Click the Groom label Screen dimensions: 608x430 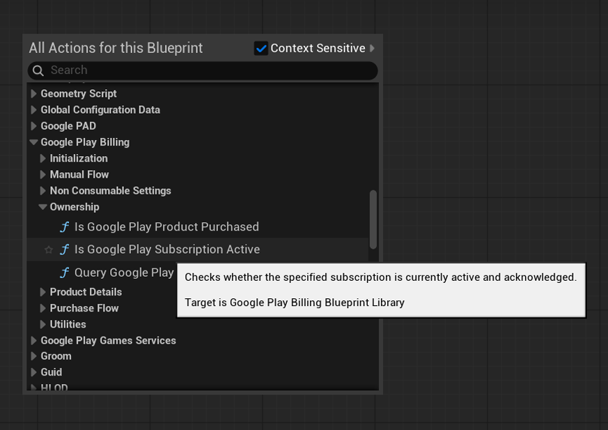pyautogui.click(x=56, y=356)
